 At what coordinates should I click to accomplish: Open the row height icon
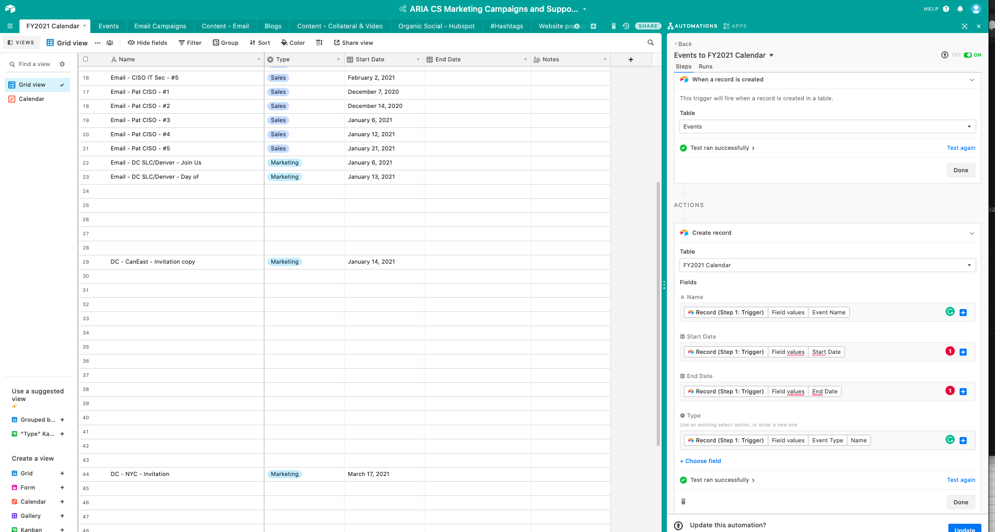(319, 42)
